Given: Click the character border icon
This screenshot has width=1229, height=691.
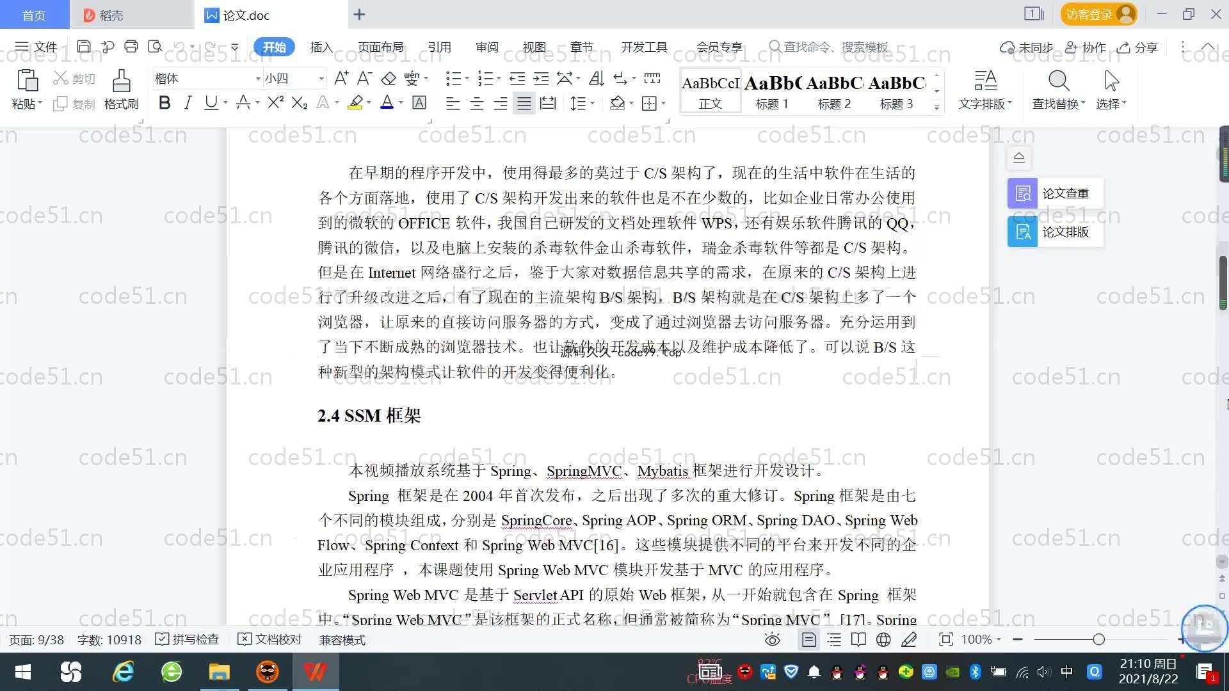Looking at the screenshot, I should click(419, 102).
